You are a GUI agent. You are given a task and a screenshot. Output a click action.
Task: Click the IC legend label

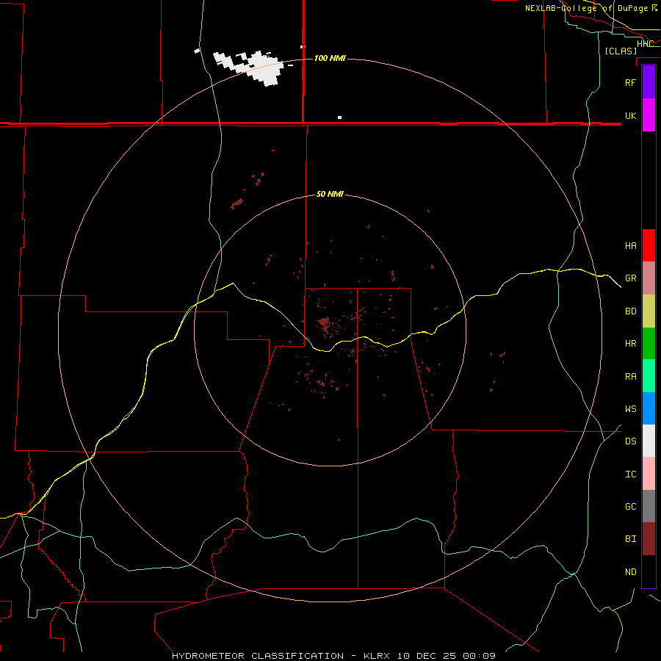coord(630,474)
